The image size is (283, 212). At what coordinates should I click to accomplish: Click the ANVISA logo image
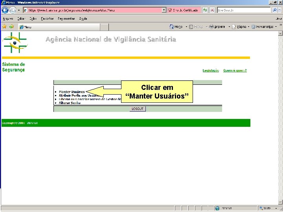point(15,42)
